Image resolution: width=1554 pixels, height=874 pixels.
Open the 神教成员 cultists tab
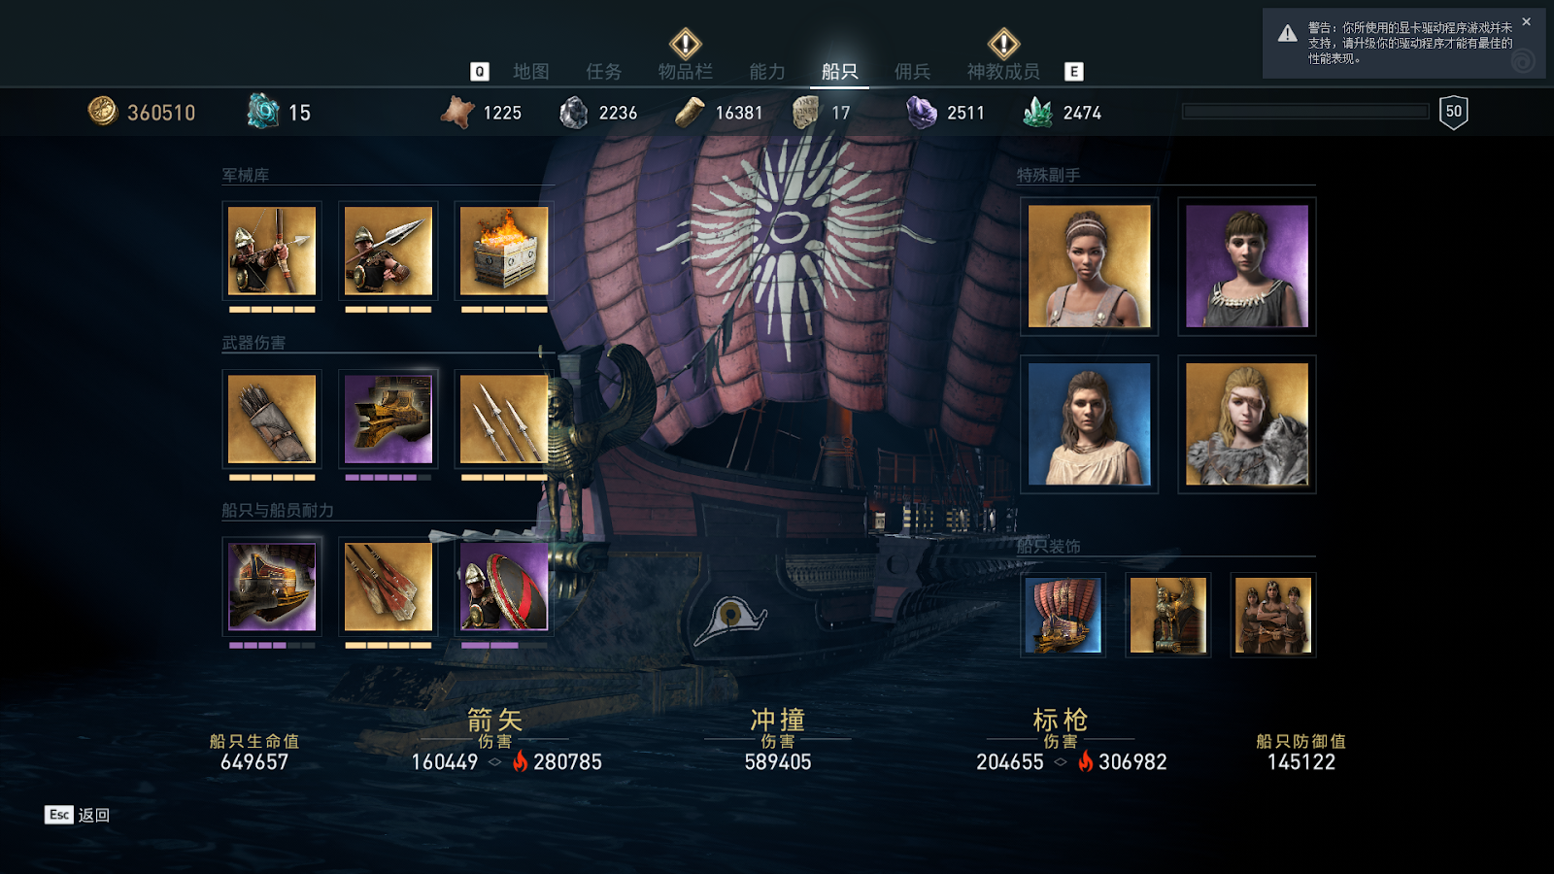[x=1003, y=71]
